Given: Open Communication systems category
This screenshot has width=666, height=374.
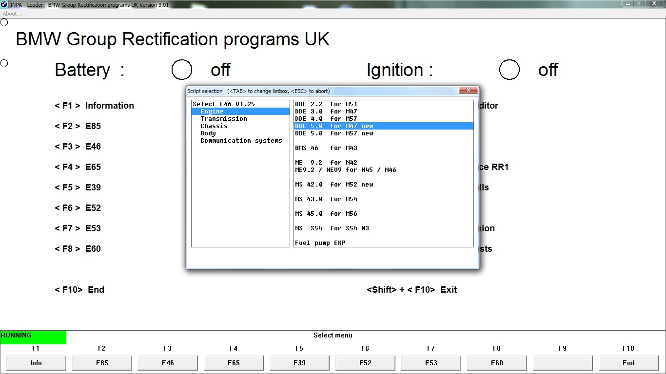Looking at the screenshot, I should [241, 141].
